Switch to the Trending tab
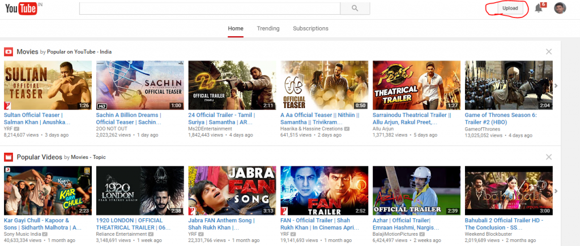 (x=268, y=28)
